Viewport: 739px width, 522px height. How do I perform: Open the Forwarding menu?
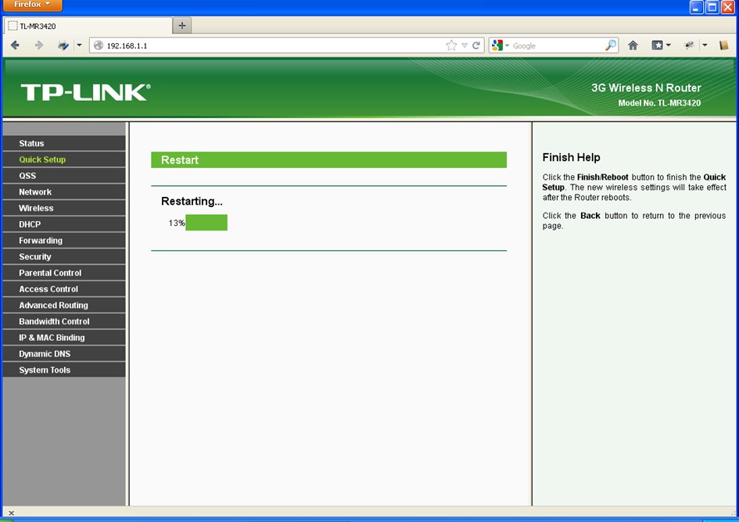64,240
